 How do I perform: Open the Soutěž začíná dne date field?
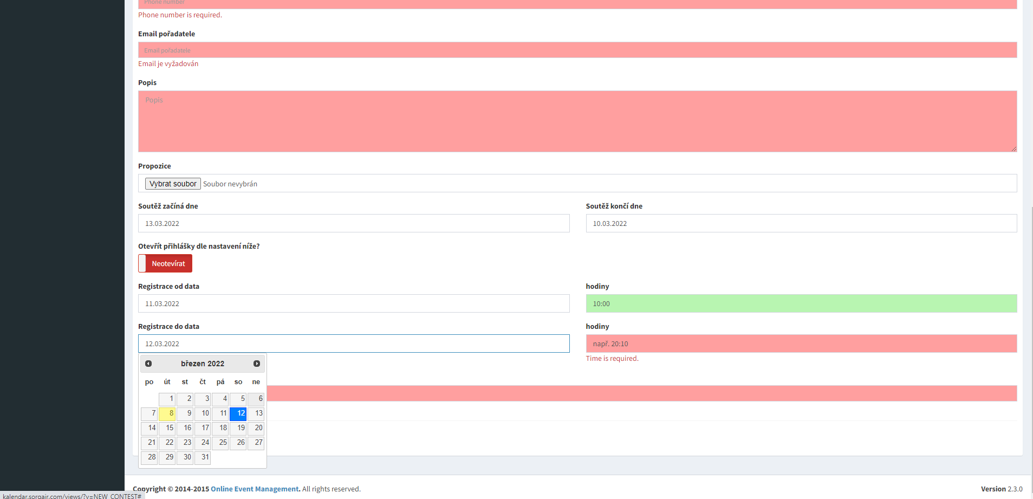click(x=354, y=223)
